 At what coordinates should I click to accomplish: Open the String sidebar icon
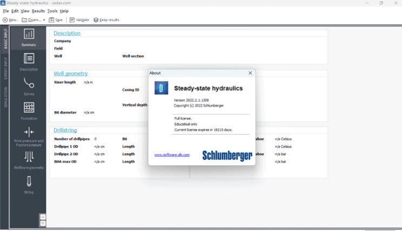pyautogui.click(x=29, y=184)
